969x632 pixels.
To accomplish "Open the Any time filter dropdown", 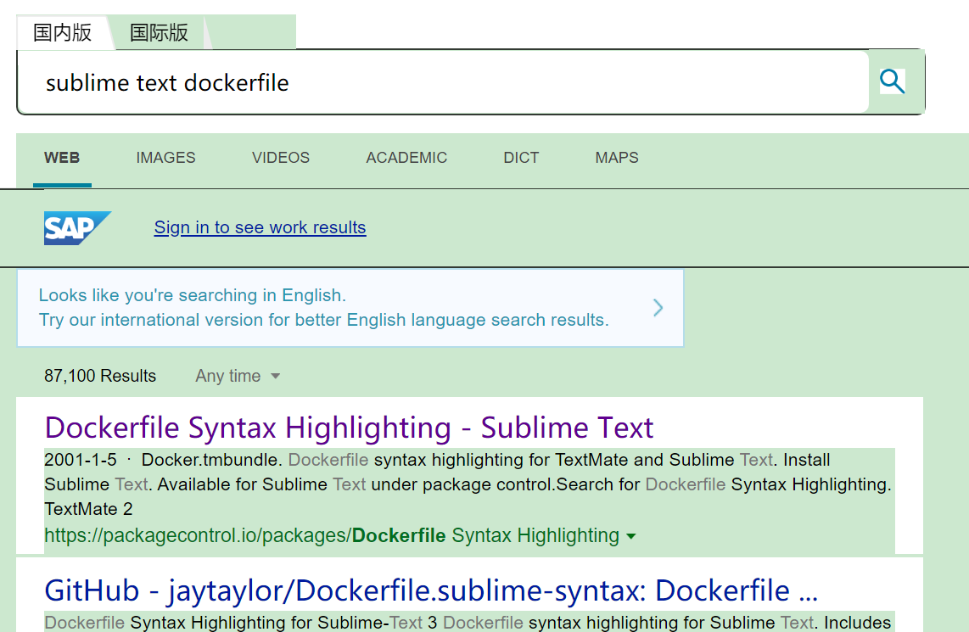I will (x=238, y=376).
